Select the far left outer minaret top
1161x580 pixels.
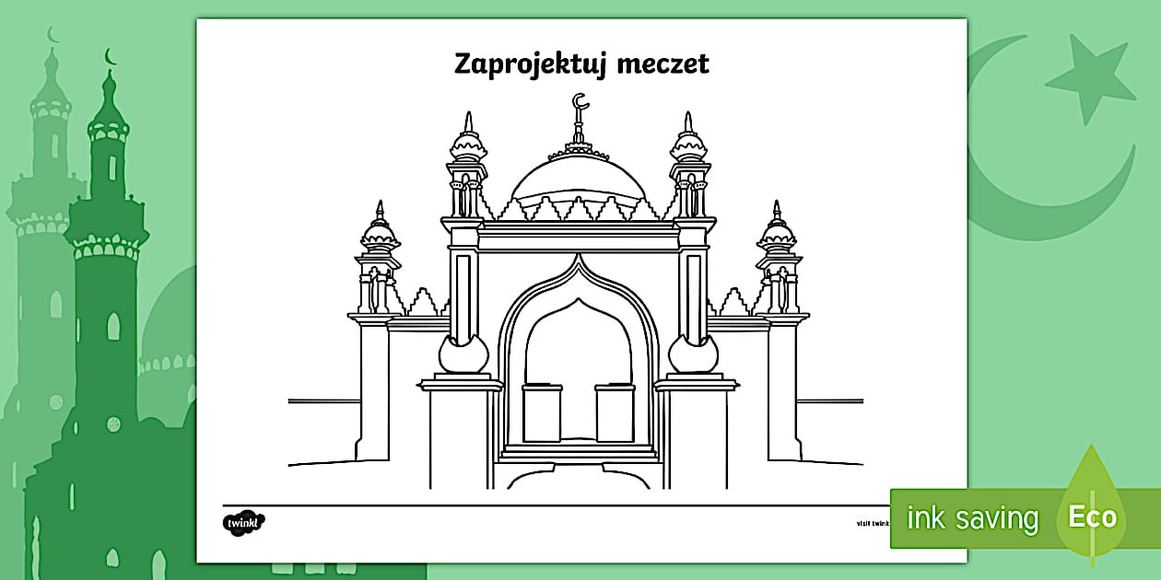pos(379,235)
